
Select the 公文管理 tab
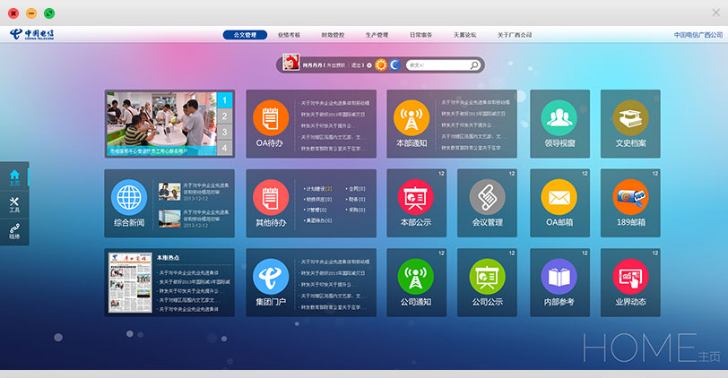click(245, 35)
